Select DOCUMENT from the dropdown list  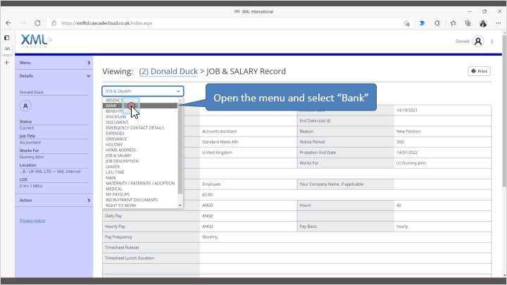pos(140,122)
